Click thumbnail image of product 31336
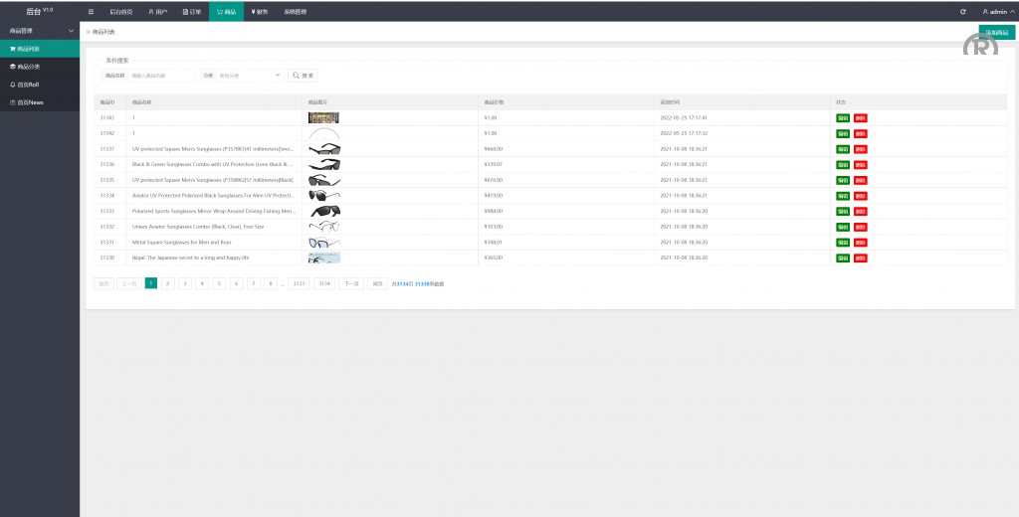The width and height of the screenshot is (1019, 517). pyautogui.click(x=324, y=164)
